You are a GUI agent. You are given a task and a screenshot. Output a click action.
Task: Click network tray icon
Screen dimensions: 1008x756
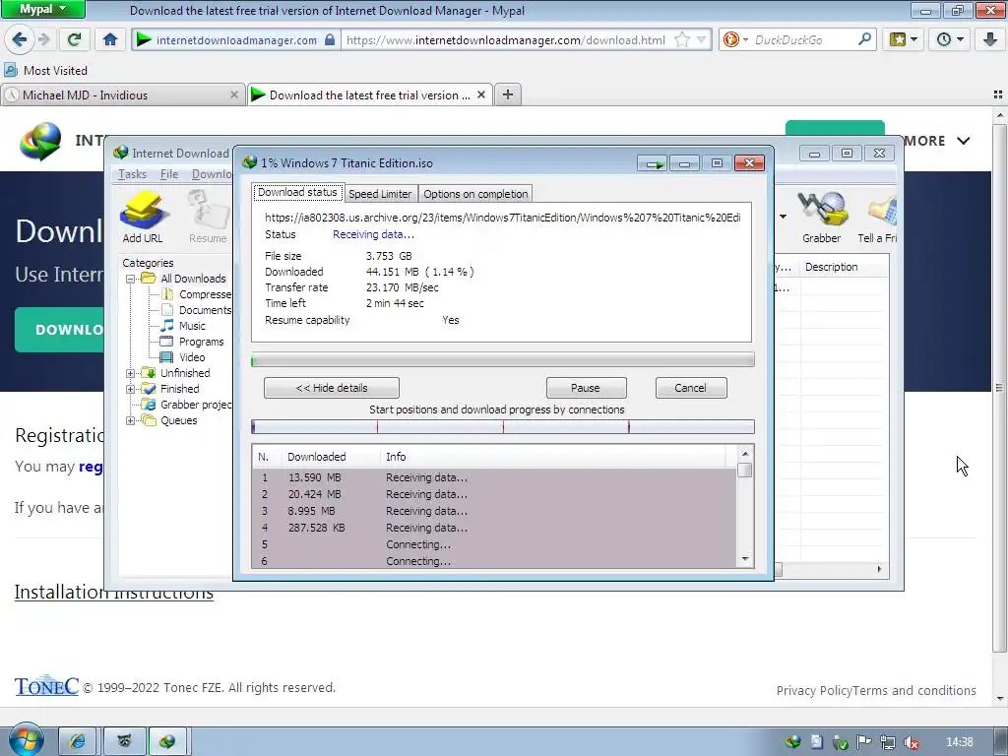(x=888, y=742)
